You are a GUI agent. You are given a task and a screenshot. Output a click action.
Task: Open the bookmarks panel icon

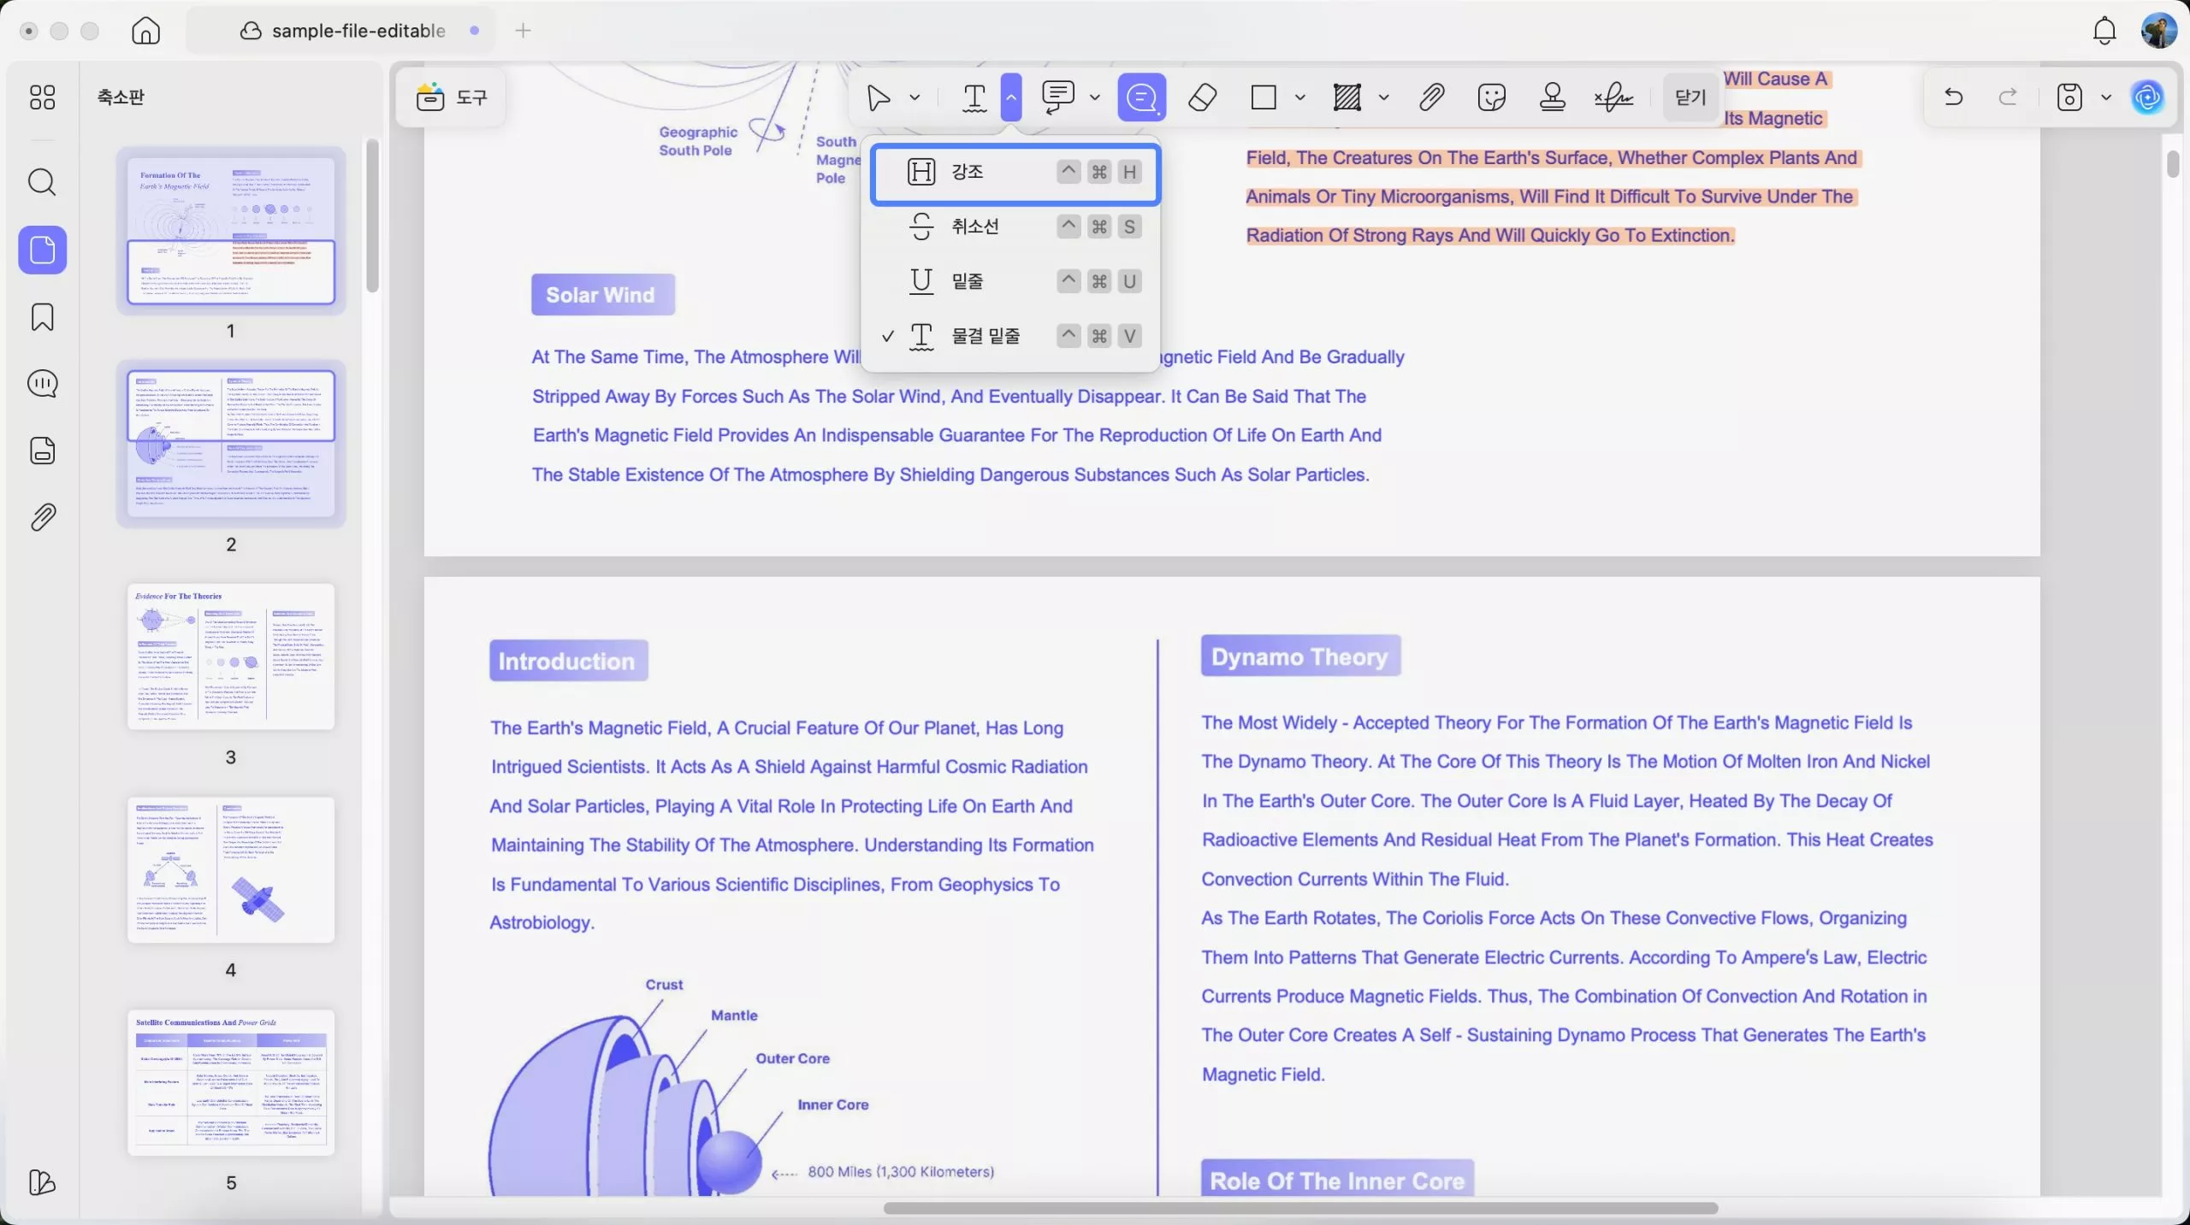pyautogui.click(x=42, y=317)
